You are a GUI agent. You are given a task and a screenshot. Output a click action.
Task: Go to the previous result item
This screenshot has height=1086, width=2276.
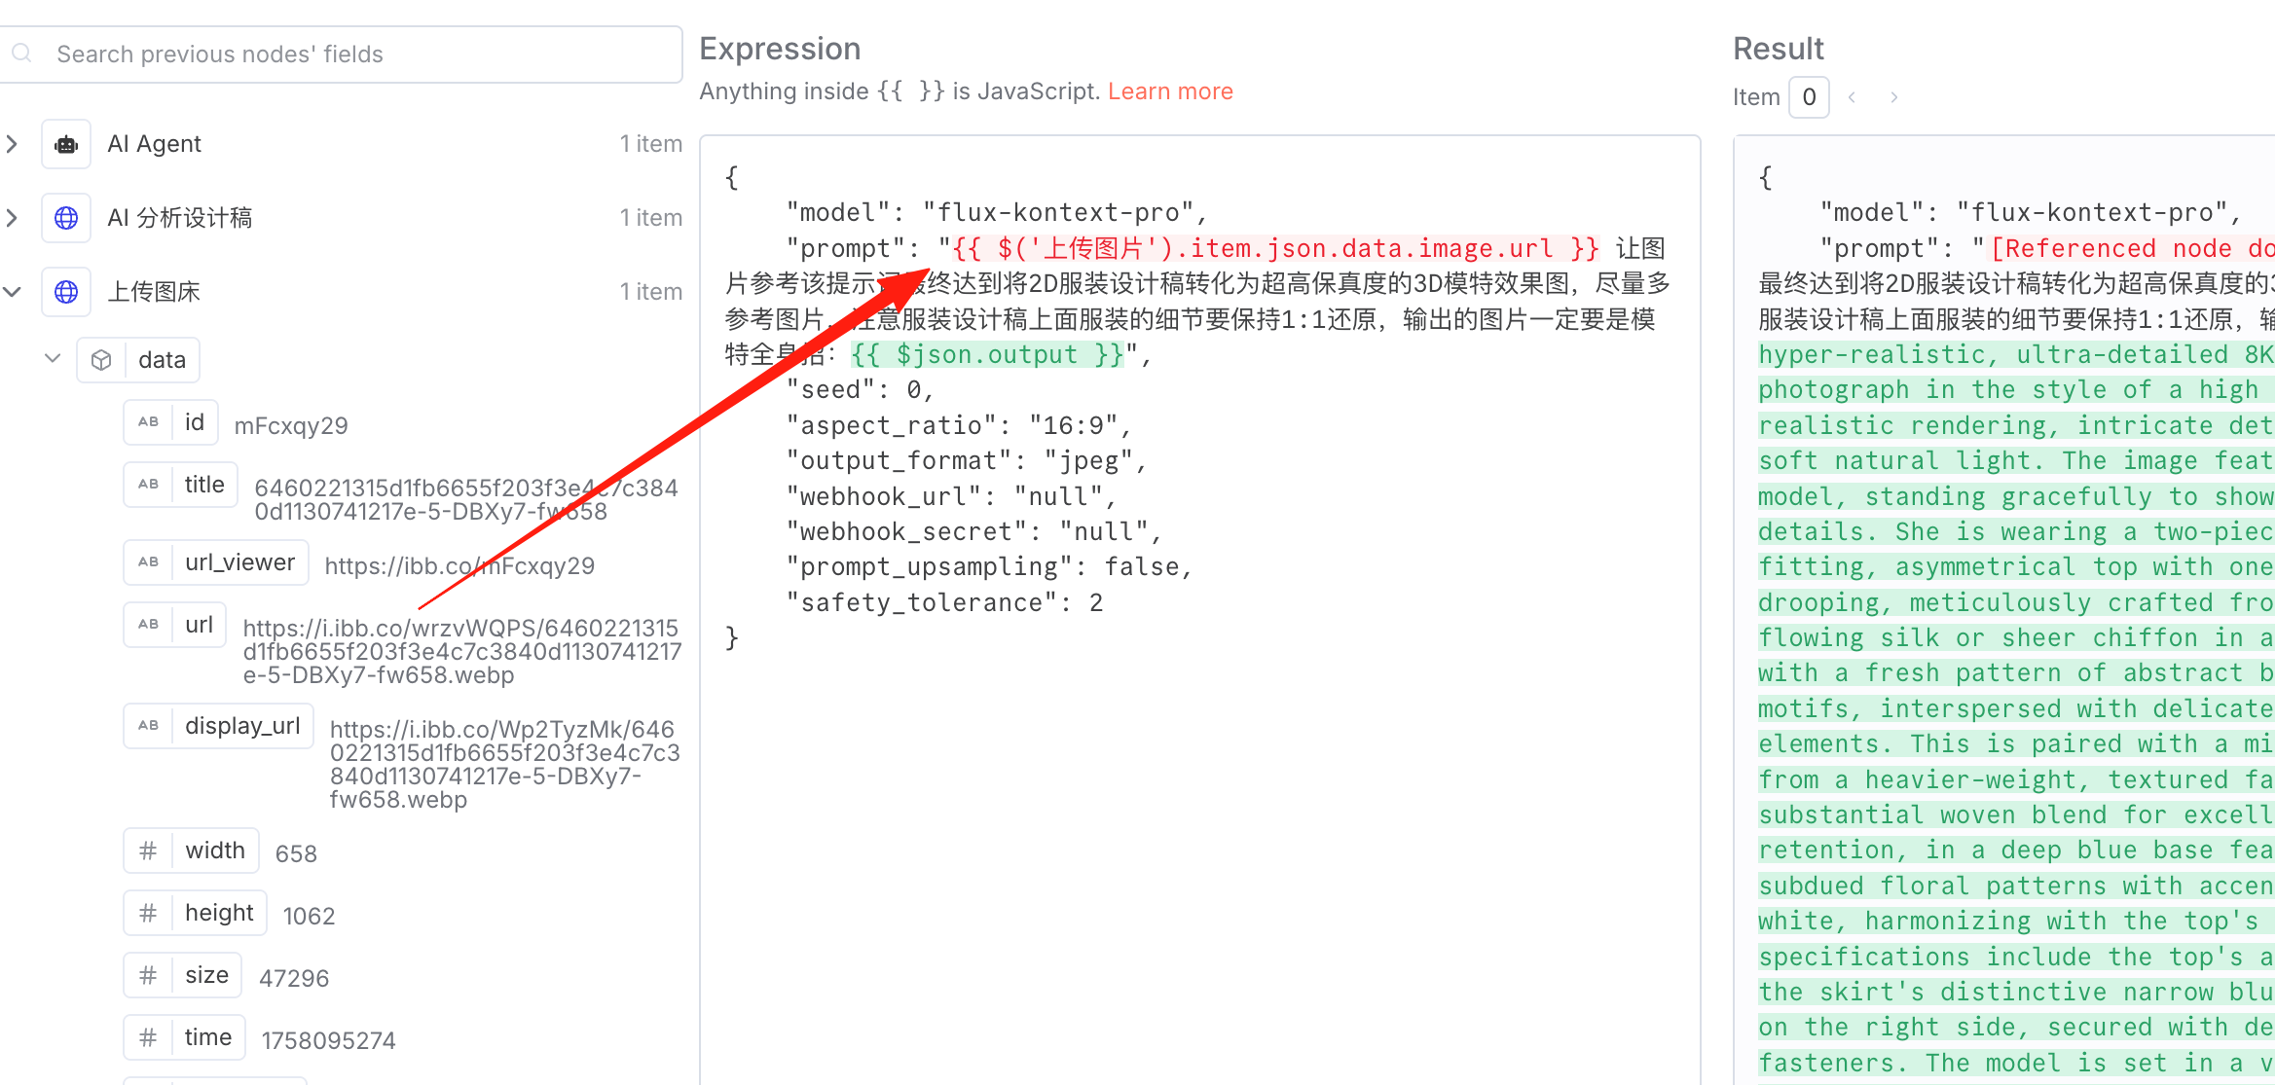point(1852,97)
